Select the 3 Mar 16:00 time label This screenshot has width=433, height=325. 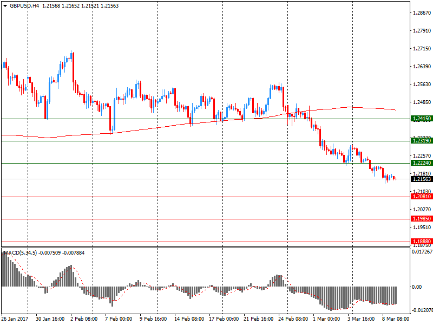click(361, 318)
